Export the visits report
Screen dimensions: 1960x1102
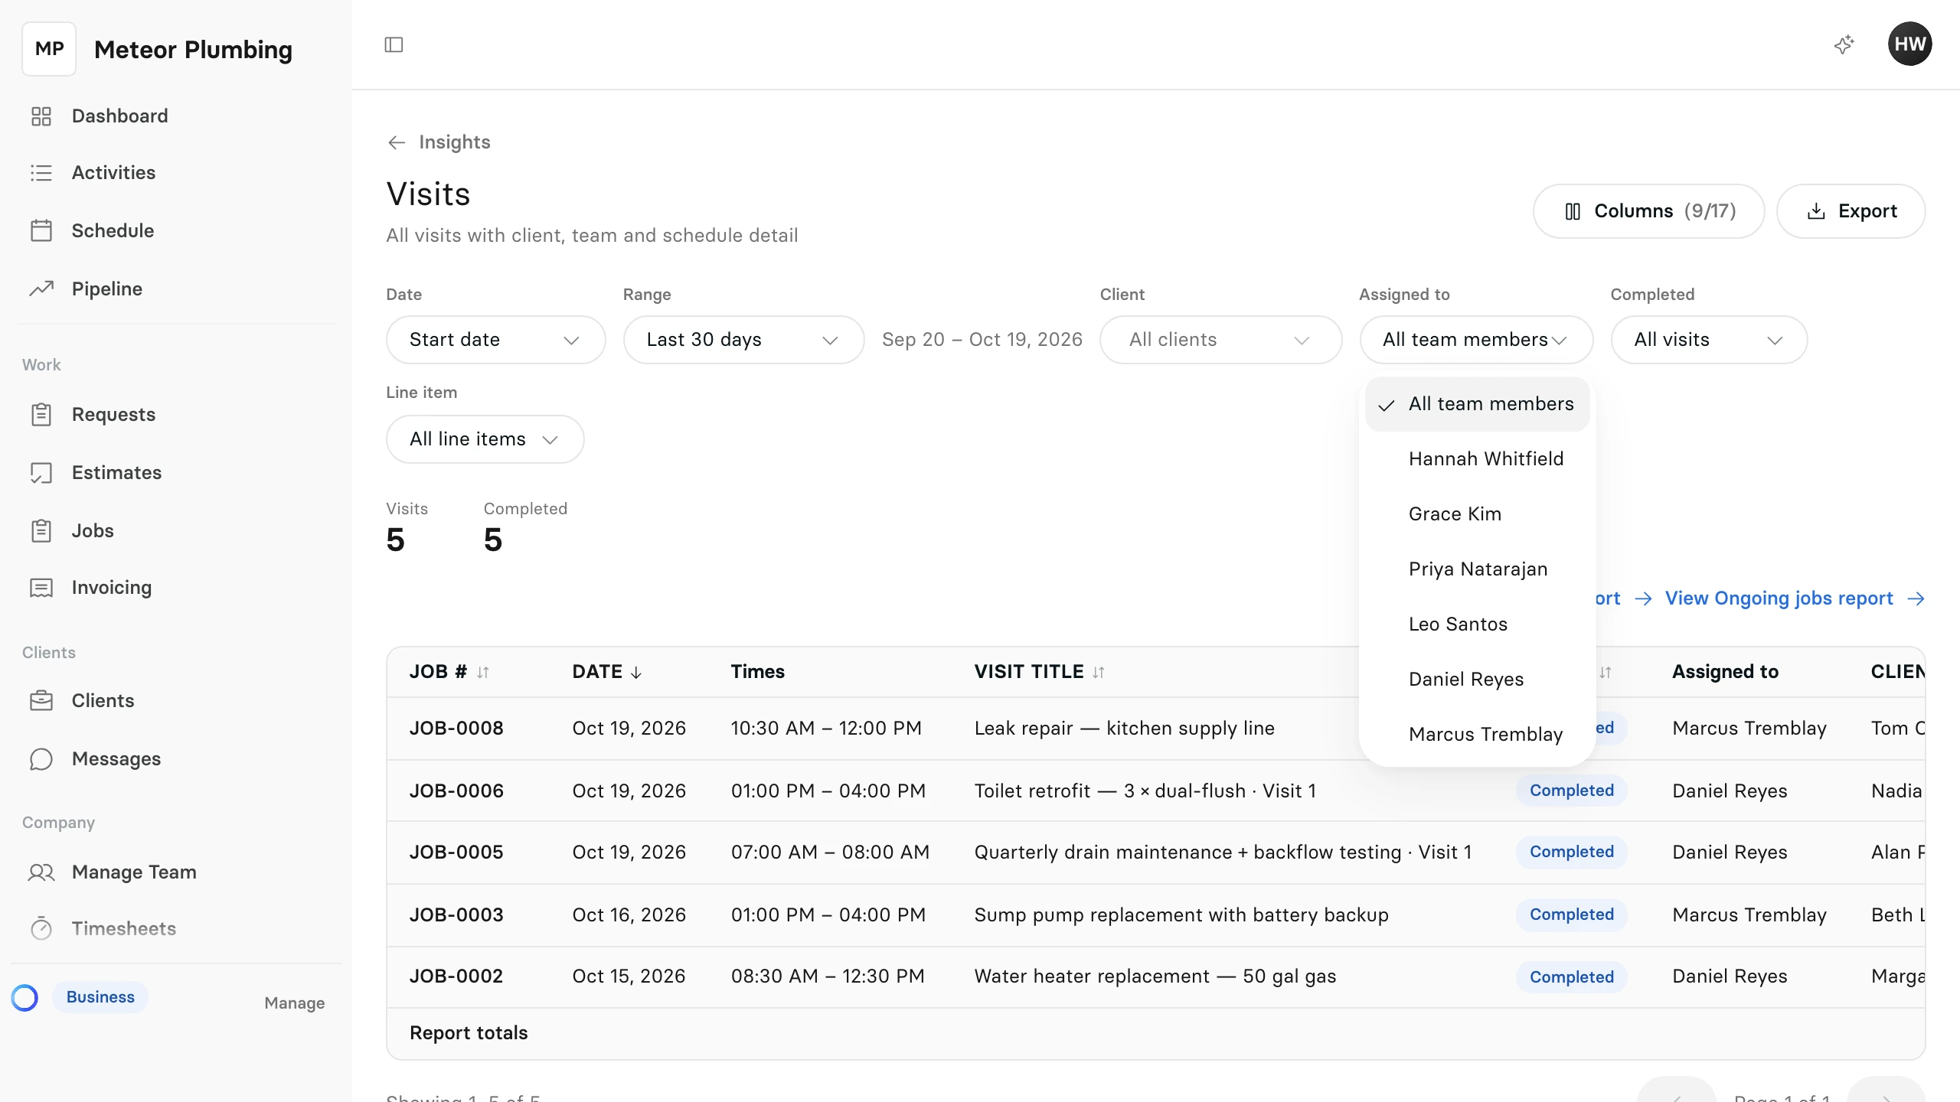click(1851, 211)
